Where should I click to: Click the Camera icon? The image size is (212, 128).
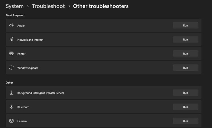click(11, 121)
